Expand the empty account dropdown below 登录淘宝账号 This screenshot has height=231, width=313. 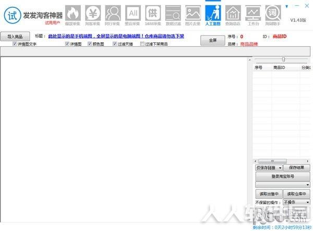click(283, 185)
